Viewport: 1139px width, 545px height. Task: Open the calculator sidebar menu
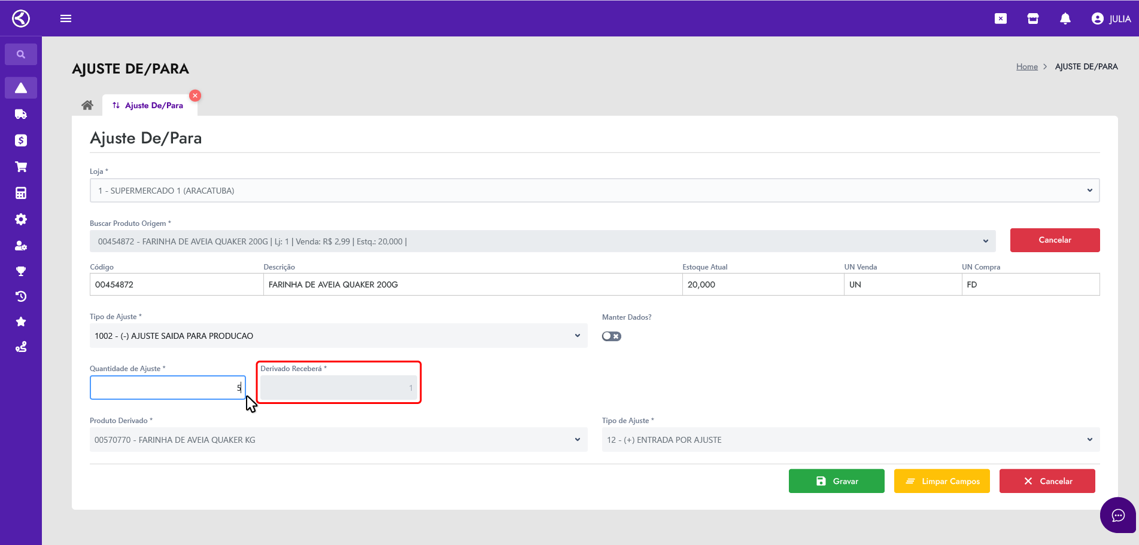pos(21,193)
